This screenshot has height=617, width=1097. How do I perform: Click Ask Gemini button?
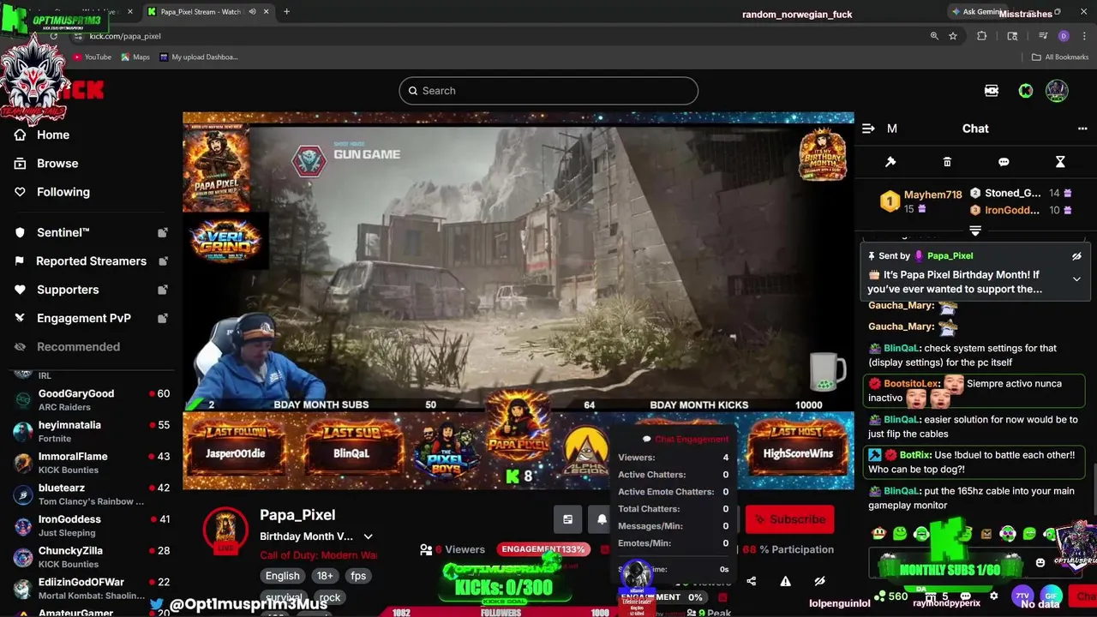977,12
